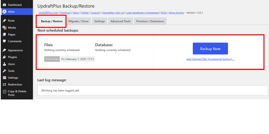269x134 pixels.
Task: Switch to Premium / Extensions tab
Action: [x=150, y=21]
